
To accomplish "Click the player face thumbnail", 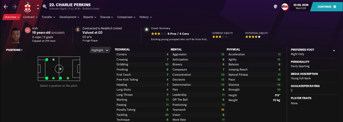I will click(16, 35).
